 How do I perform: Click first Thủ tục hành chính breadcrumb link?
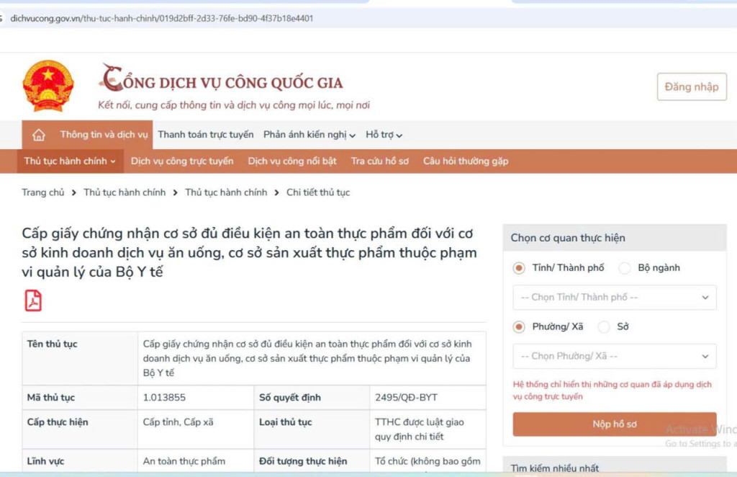(x=125, y=192)
